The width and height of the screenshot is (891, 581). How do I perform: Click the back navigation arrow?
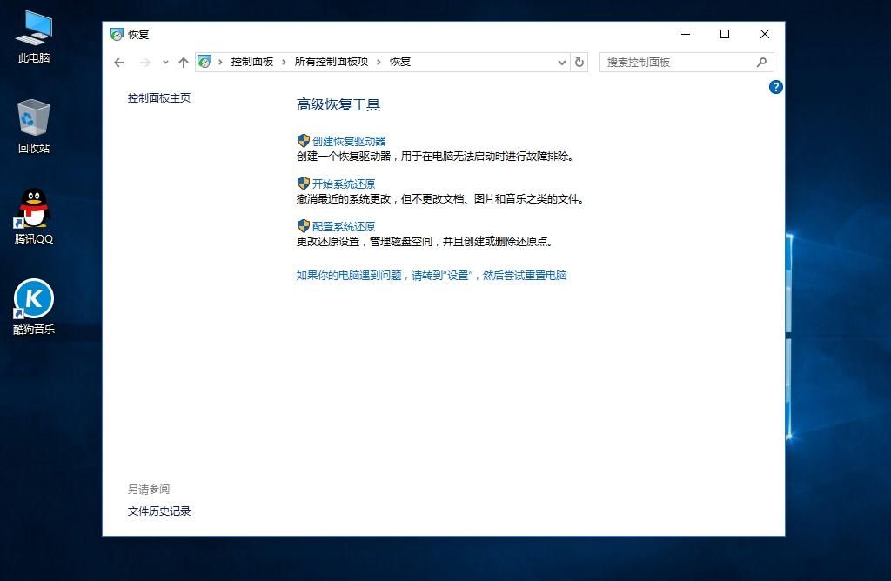pos(119,62)
